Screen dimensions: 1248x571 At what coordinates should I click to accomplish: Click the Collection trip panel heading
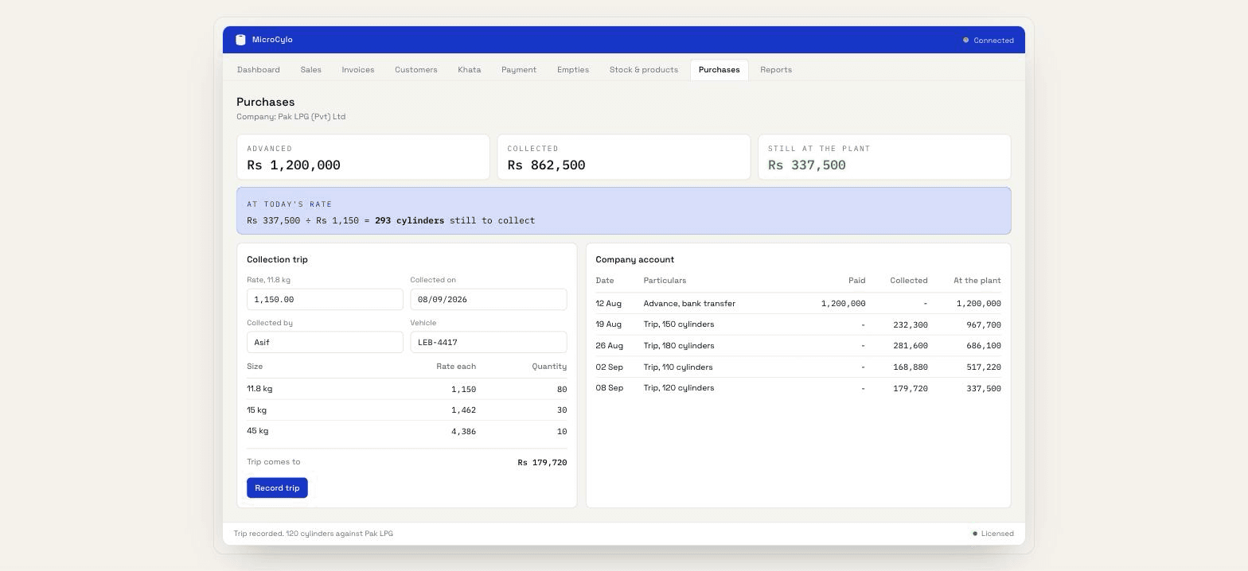coord(278,260)
